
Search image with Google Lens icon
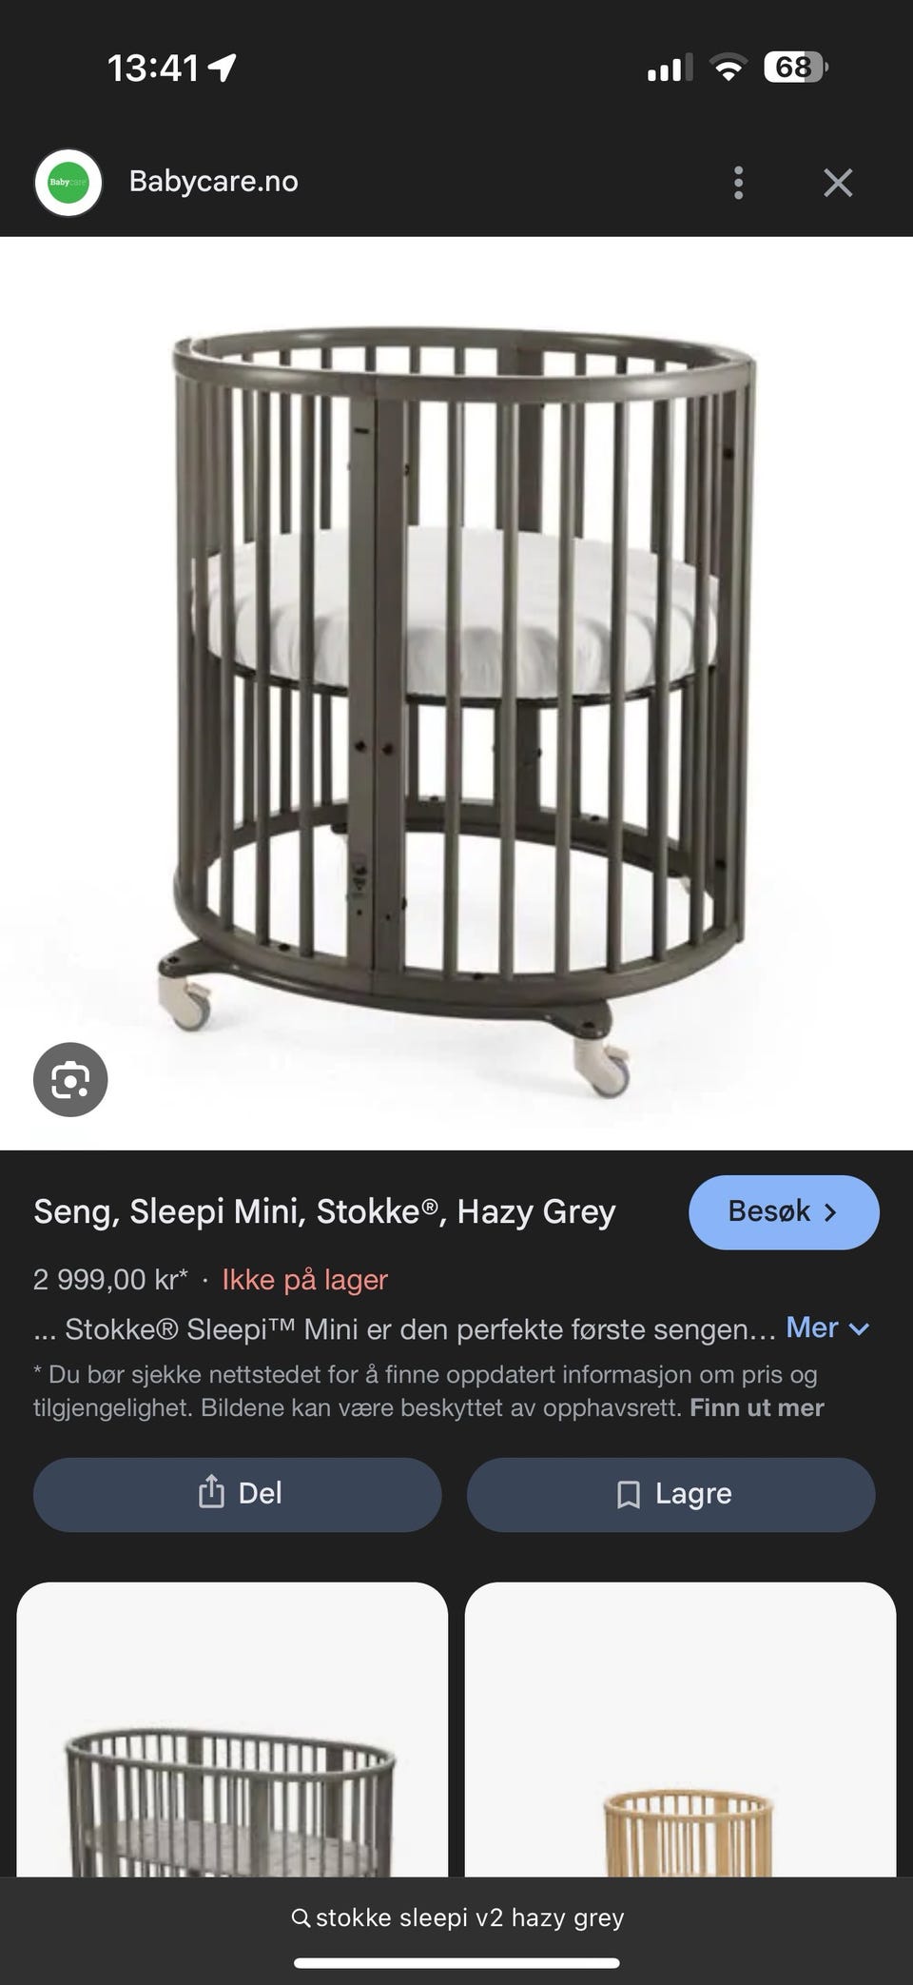[70, 1080]
